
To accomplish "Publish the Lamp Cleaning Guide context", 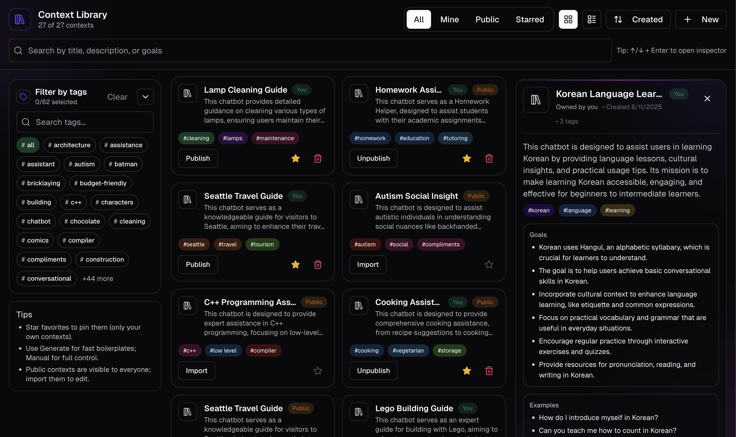I will 198,158.
